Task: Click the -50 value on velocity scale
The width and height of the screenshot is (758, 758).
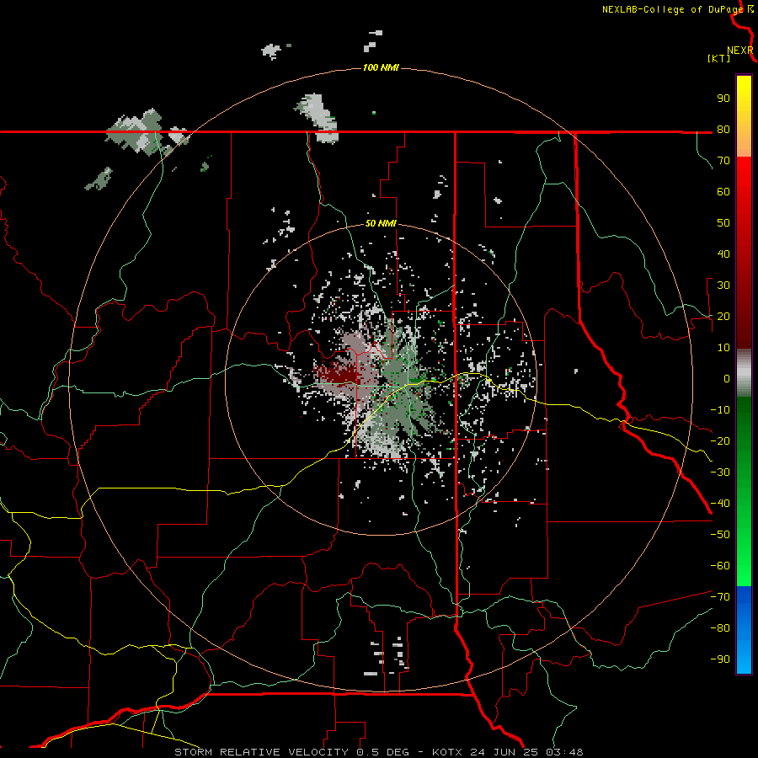Action: pos(720,535)
